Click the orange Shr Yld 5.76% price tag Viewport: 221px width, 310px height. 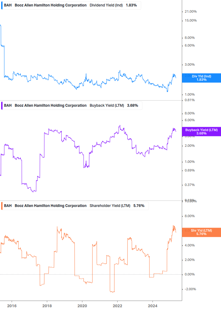202,232
